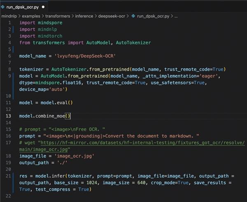
Task: Click 'Convert the document to markdown.' string
Action: click(149, 136)
